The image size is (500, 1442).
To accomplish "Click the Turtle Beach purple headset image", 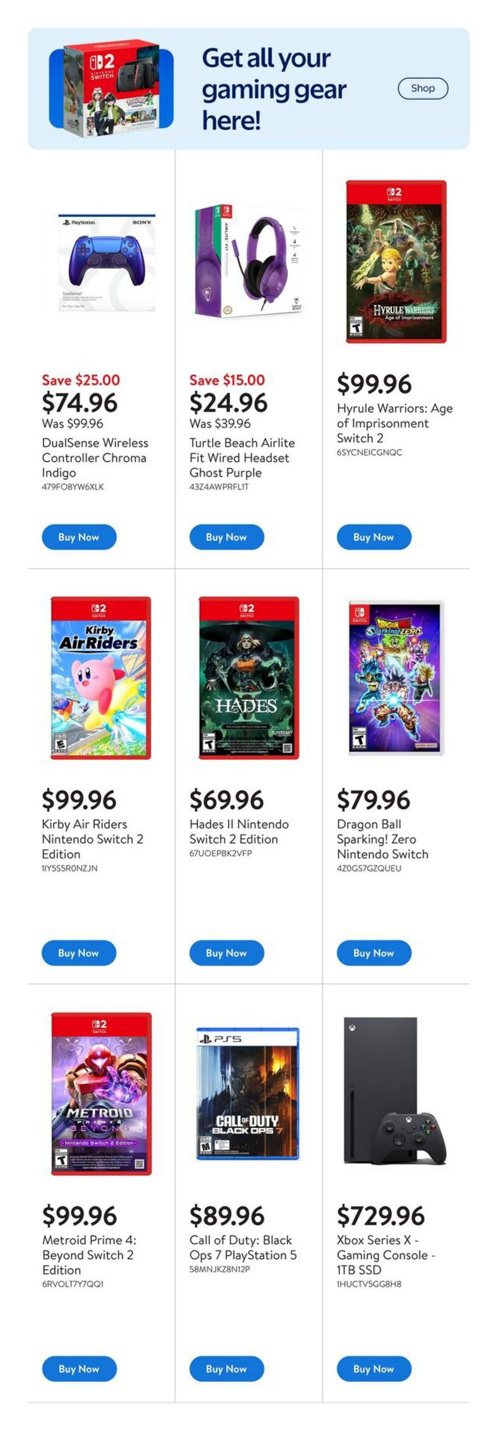I will click(x=248, y=261).
